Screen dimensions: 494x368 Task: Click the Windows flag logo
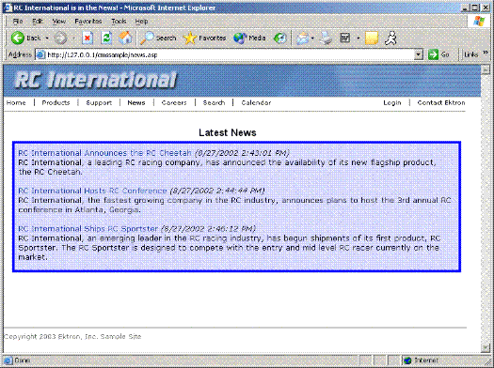479,22
